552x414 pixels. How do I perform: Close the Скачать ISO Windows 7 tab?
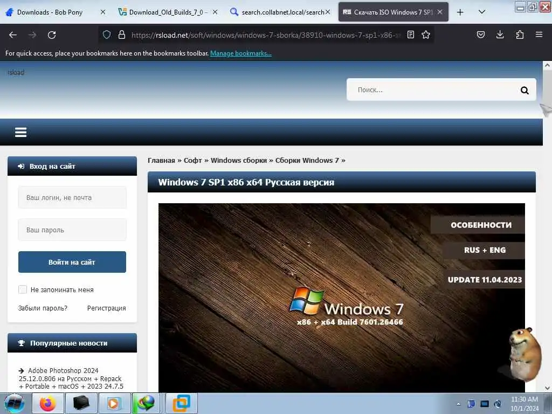pyautogui.click(x=440, y=12)
